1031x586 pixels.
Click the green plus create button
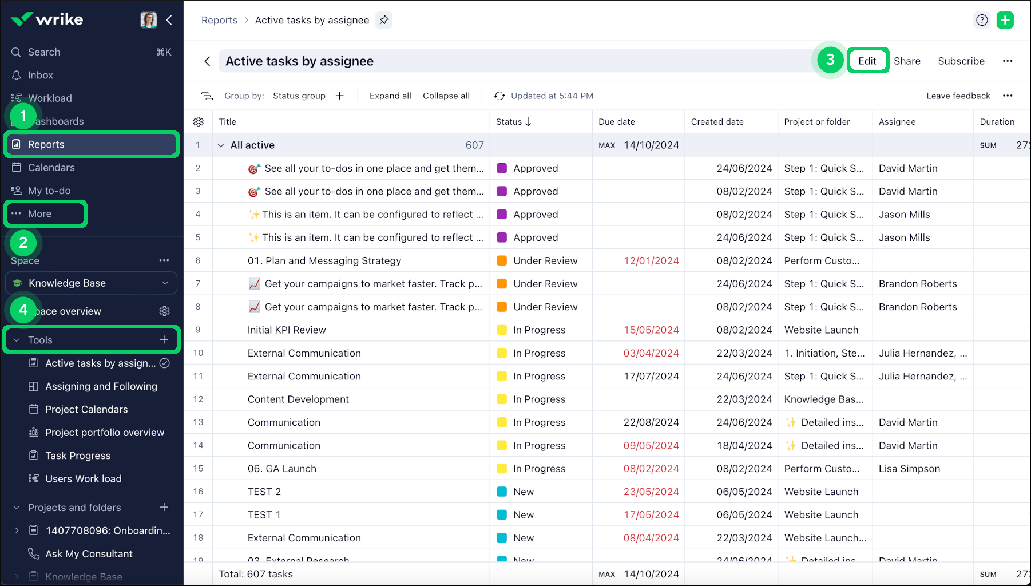[x=1005, y=20]
